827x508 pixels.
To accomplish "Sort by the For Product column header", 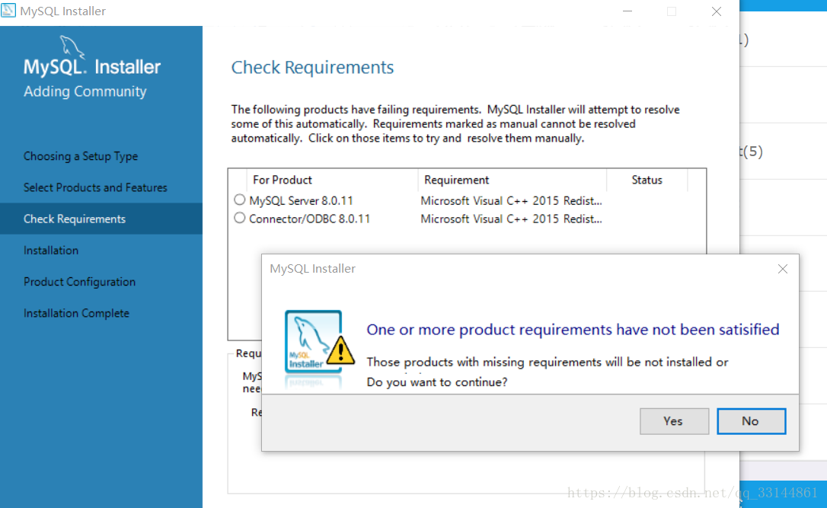I will (x=332, y=180).
